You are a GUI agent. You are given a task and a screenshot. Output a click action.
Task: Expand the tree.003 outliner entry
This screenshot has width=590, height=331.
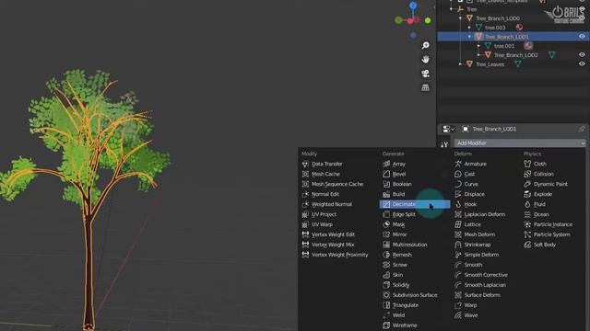click(x=469, y=28)
